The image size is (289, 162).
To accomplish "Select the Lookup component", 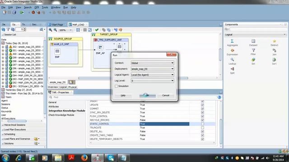I will (232, 61).
